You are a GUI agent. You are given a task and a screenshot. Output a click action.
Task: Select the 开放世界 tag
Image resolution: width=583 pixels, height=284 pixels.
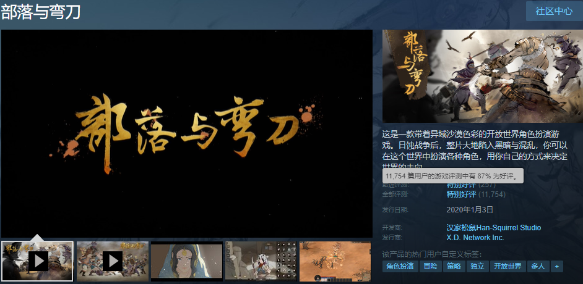(507, 266)
